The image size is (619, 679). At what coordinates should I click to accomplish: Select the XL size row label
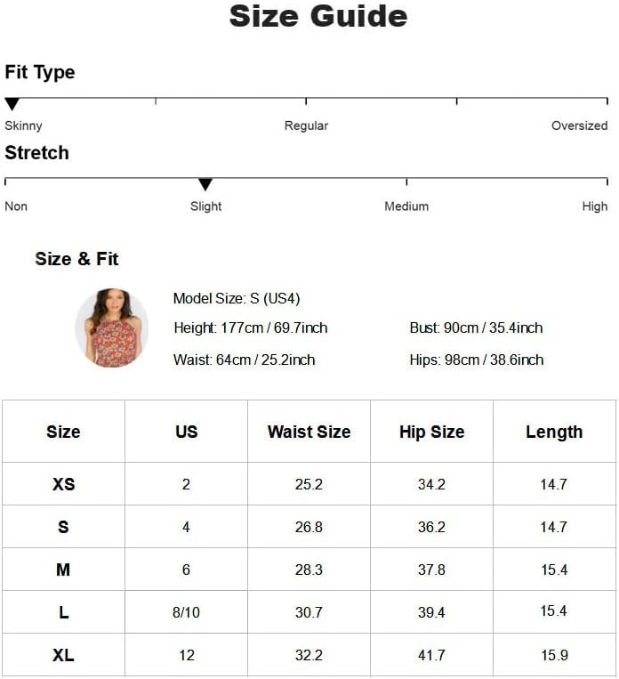click(63, 655)
